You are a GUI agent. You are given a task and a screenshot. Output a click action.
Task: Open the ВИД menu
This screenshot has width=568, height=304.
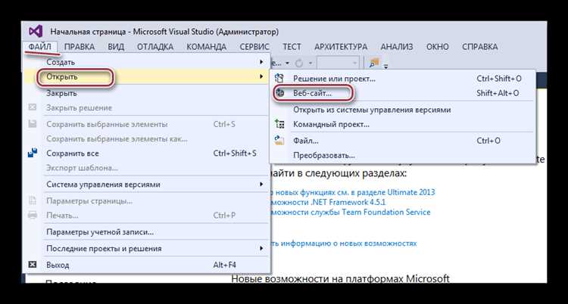116,47
